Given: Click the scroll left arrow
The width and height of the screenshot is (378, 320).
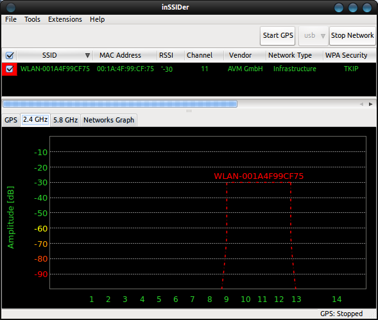Looking at the screenshot, I should pyautogui.click(x=361, y=104).
